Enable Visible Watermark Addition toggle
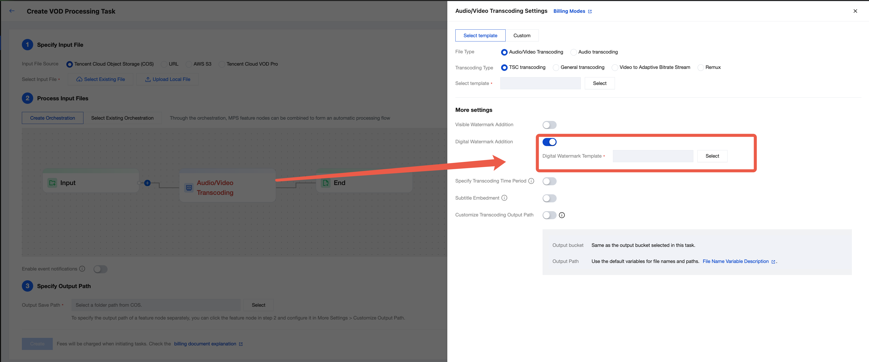The width and height of the screenshot is (869, 362). 549,125
